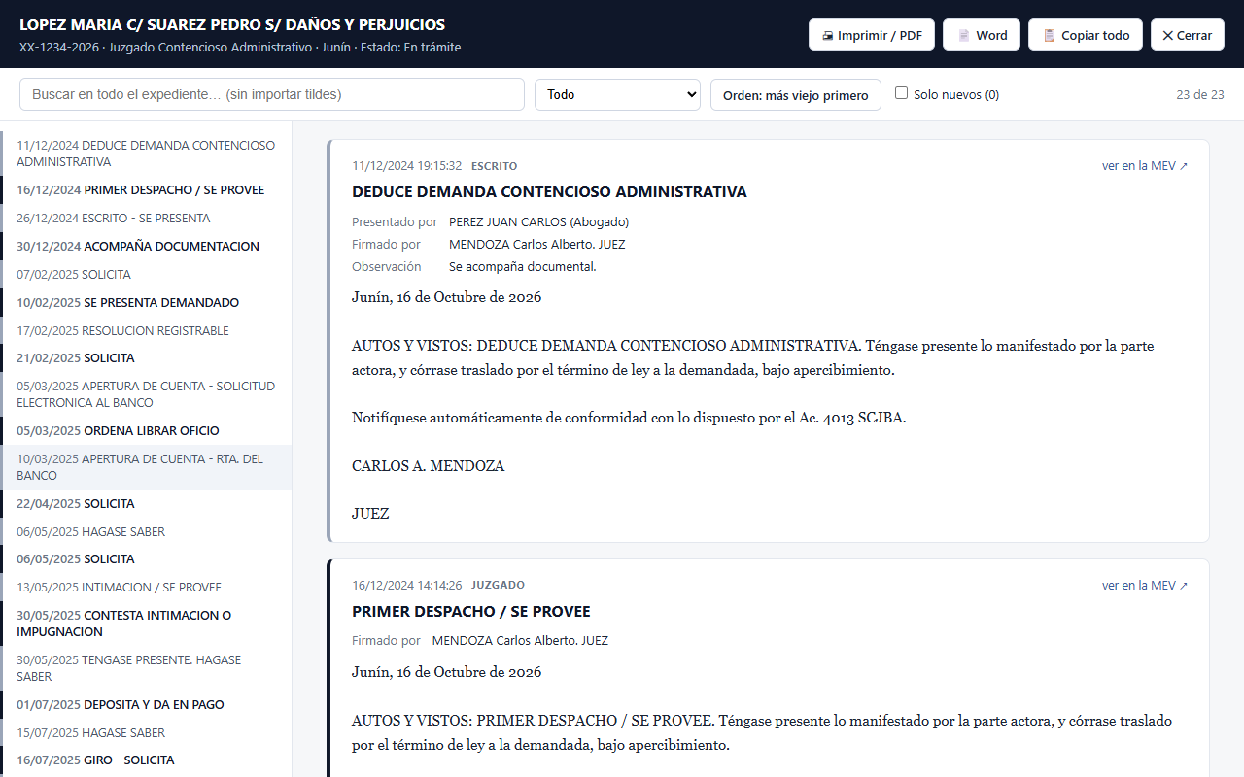Select 11/12/2024 DEDUCE DEMANDA in sidebar
Viewport: 1244px width, 777px height.
pyautogui.click(x=146, y=153)
